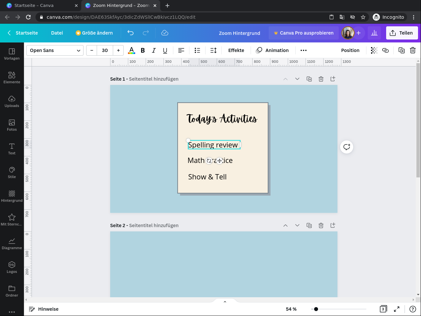Viewport: 421px width, 316px height.
Task: Open text color picker
Action: click(x=132, y=50)
